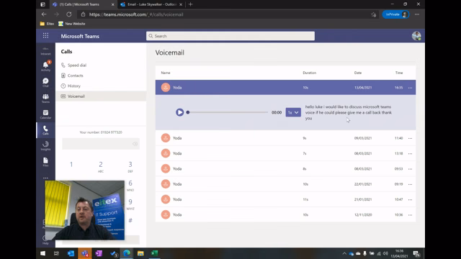The height and width of the screenshot is (259, 461).
Task: Click the Date column header
Action: pos(358,73)
